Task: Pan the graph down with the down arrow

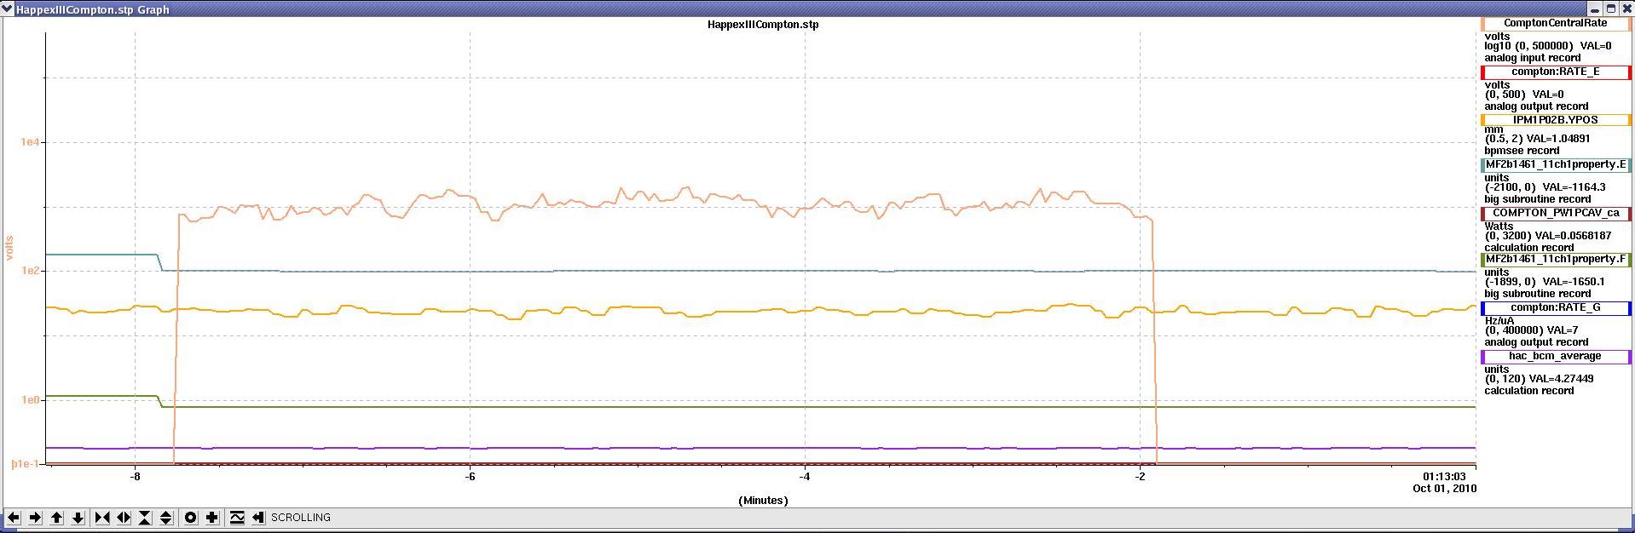Action: (78, 518)
